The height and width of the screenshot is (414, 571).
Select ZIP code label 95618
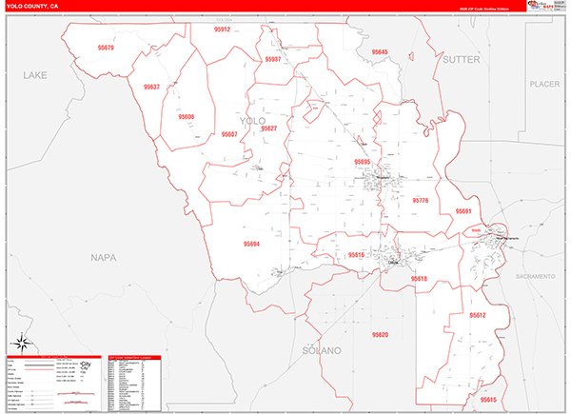(419, 279)
